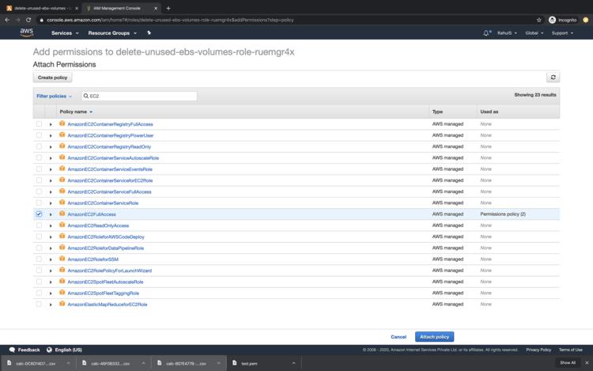Click the Feedback speech bubble icon
Viewport: 593px width, 371px height.
(12, 349)
